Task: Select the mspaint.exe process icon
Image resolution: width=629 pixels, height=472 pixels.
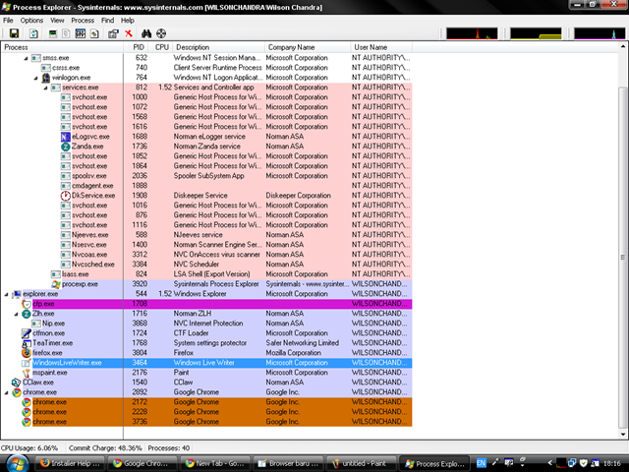Action: [x=26, y=373]
